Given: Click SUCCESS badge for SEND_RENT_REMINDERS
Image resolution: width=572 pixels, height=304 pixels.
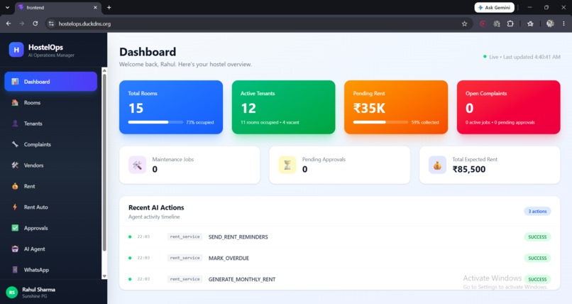Looking at the screenshot, I should tap(537, 237).
